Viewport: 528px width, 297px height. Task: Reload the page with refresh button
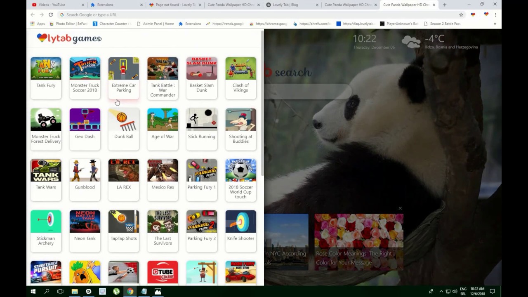pos(51,15)
